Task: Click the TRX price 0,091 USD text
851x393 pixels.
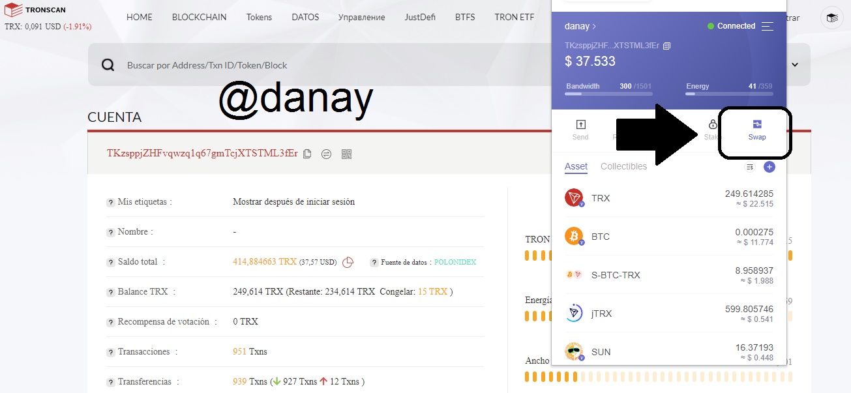Action: (x=33, y=27)
